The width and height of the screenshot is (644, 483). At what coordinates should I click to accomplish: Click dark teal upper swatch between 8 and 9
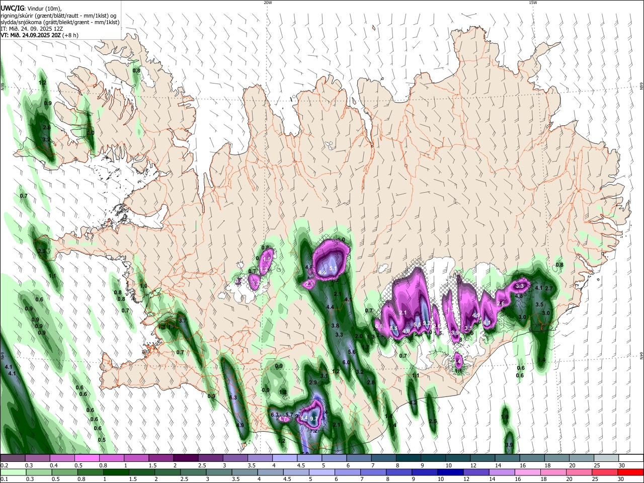click(x=408, y=458)
